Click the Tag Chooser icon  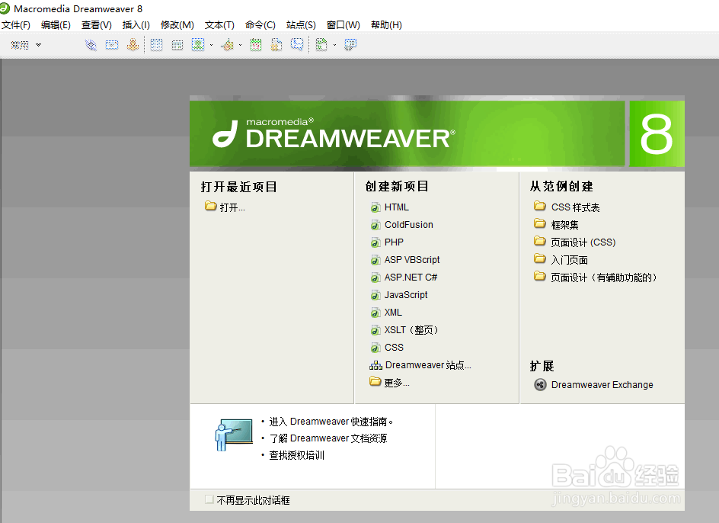point(350,45)
